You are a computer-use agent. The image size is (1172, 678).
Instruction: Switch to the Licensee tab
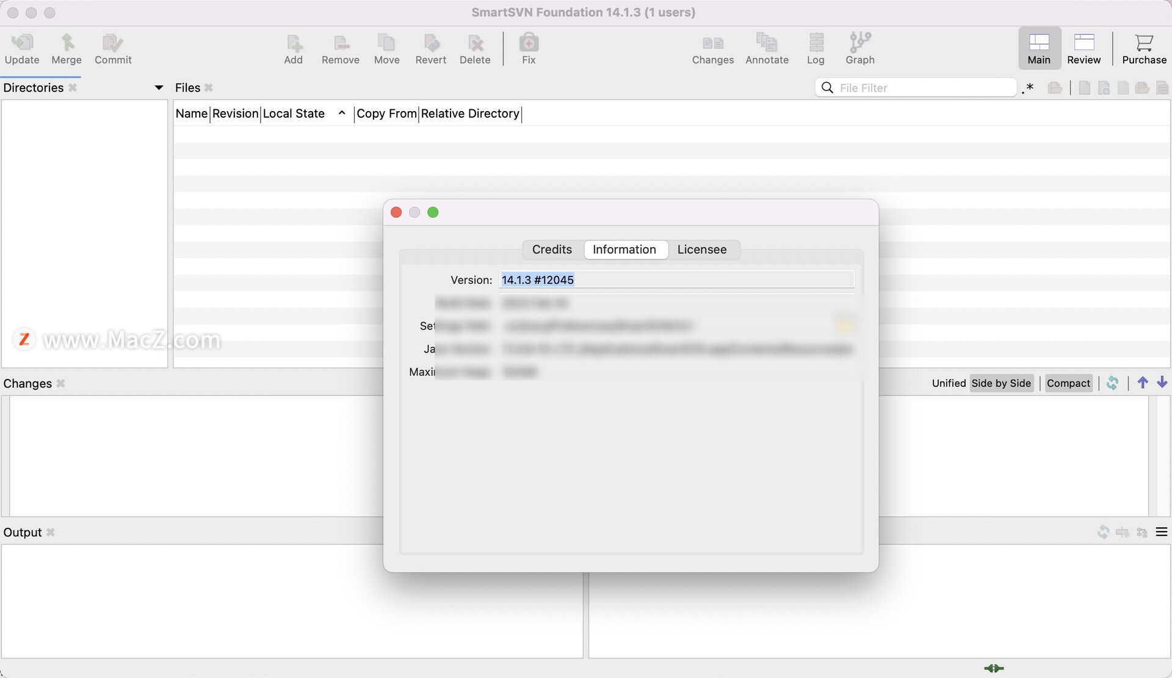click(x=702, y=250)
